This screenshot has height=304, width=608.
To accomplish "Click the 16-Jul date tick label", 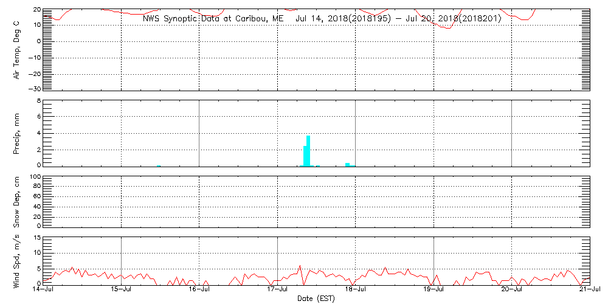I will tap(199, 290).
